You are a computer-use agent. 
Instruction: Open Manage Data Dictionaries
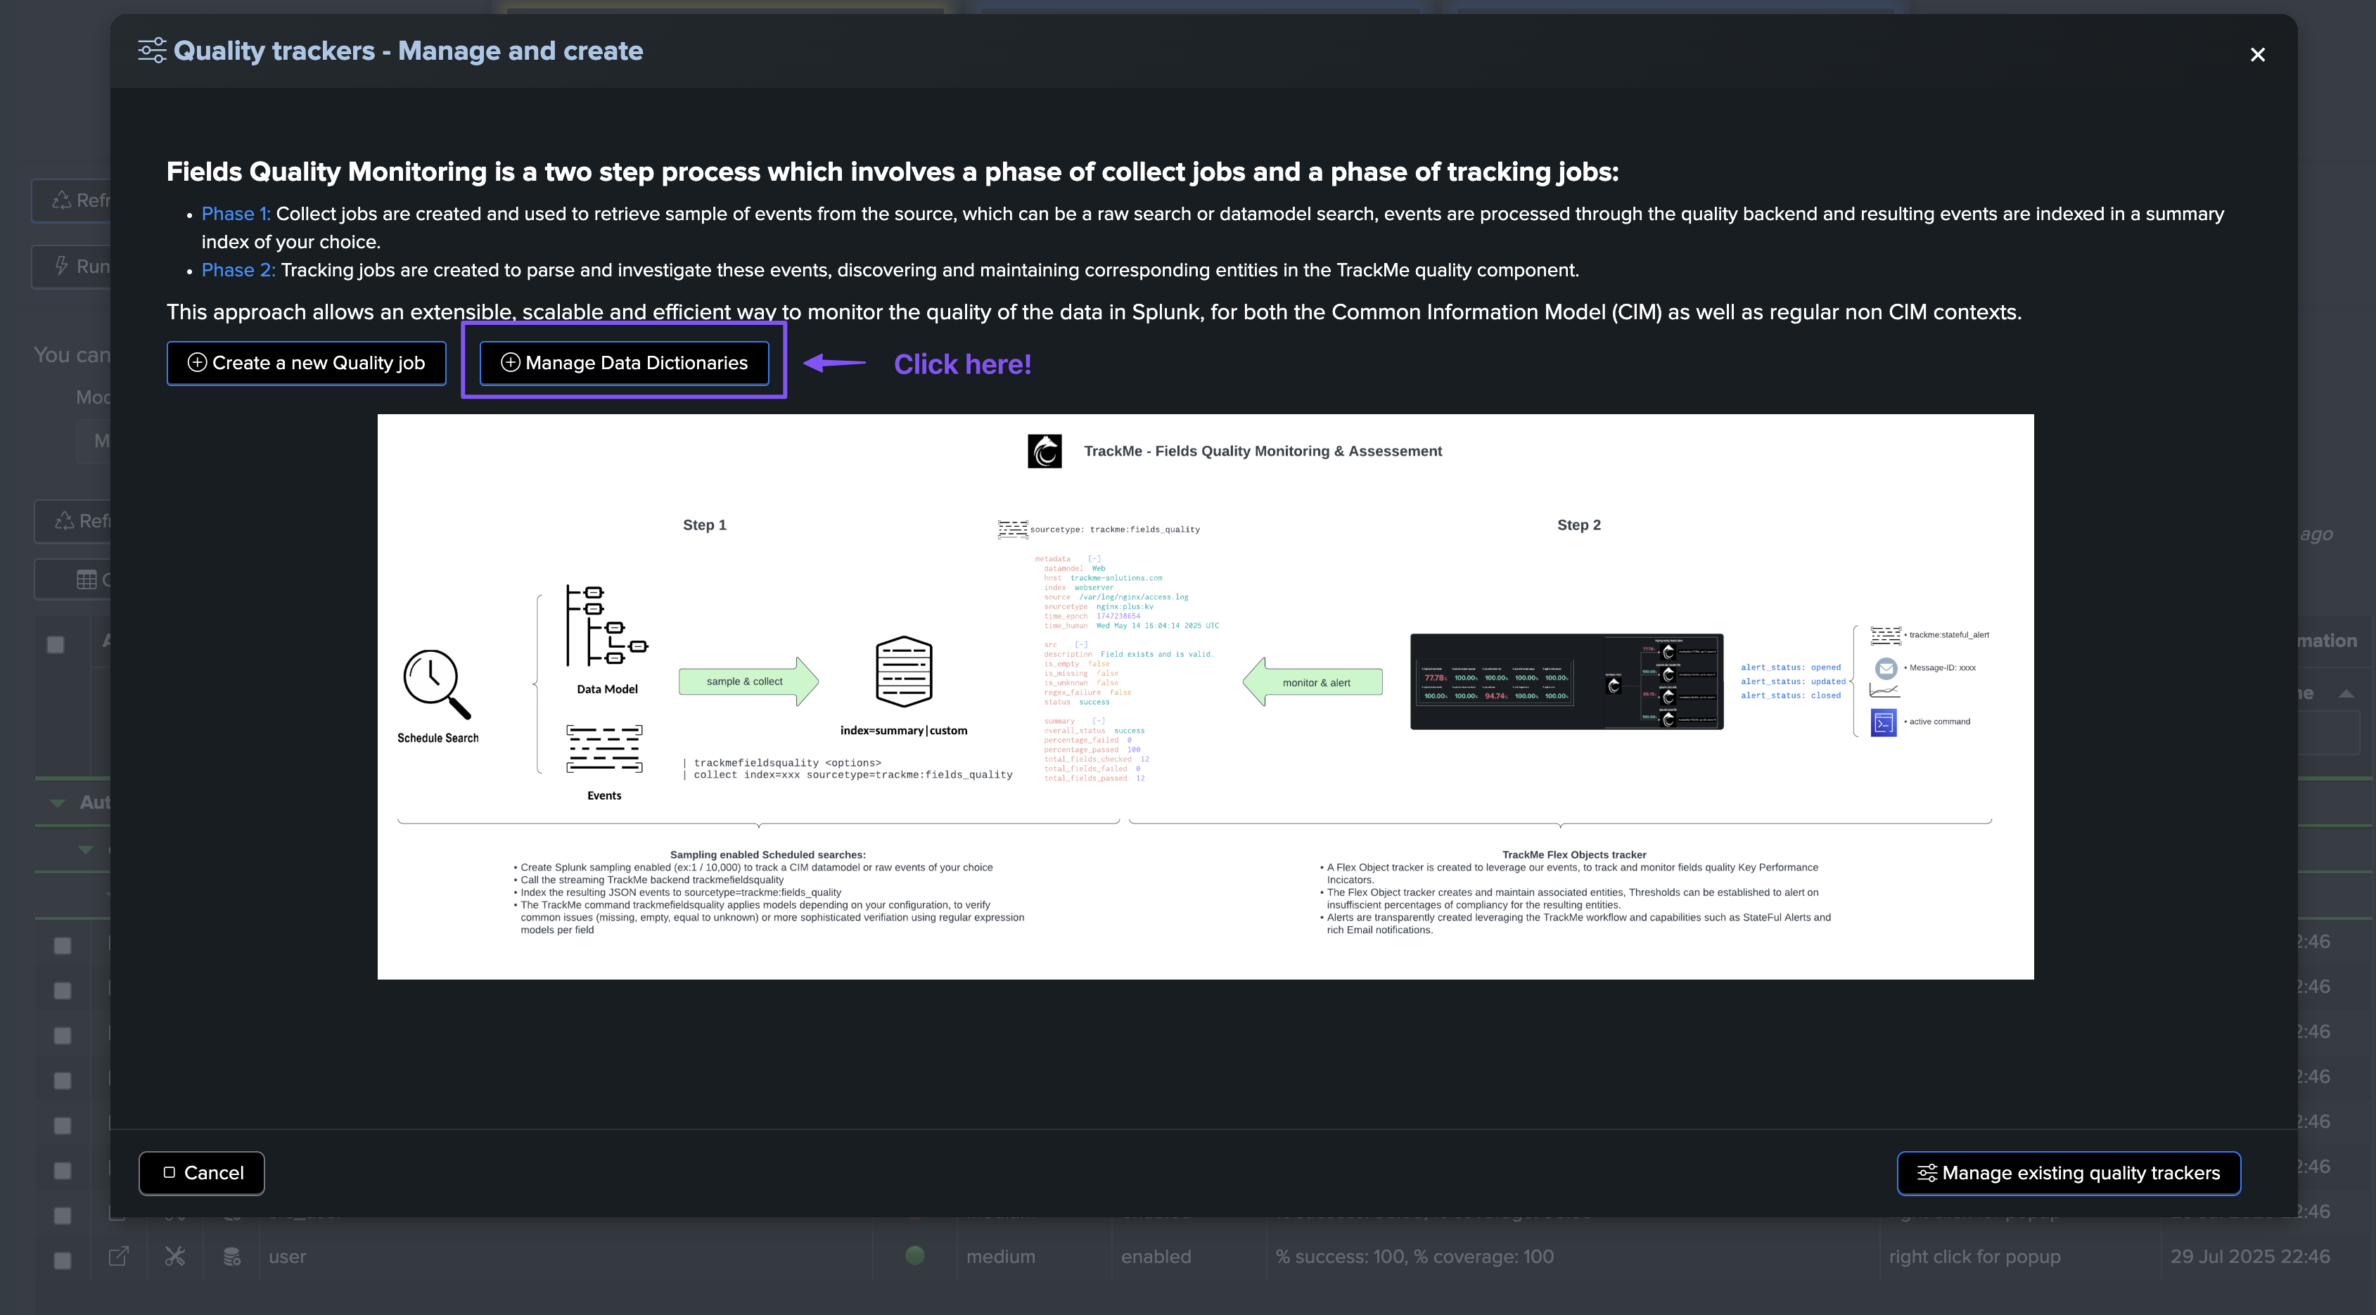(625, 364)
